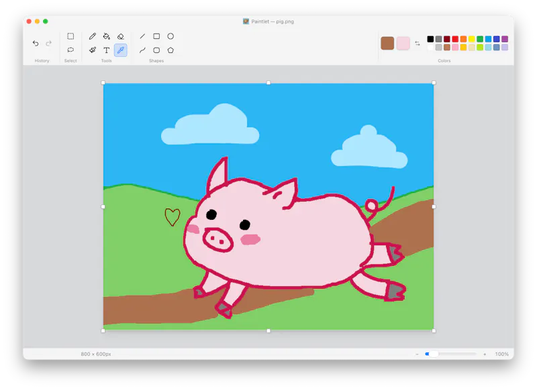Pick the Ellipse shape
Image resolution: width=537 pixels, height=390 pixels.
[x=170, y=36]
